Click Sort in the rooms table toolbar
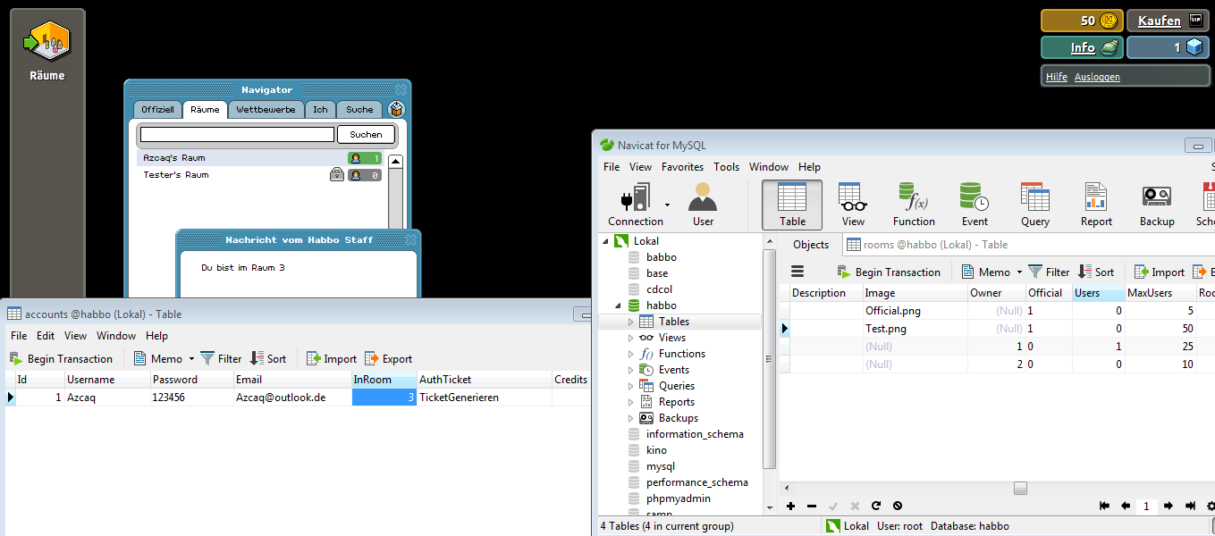Image resolution: width=1215 pixels, height=536 pixels. pos(1096,272)
